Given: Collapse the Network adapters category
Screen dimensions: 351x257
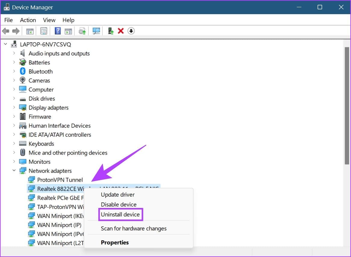Looking at the screenshot, I should pos(14,171).
